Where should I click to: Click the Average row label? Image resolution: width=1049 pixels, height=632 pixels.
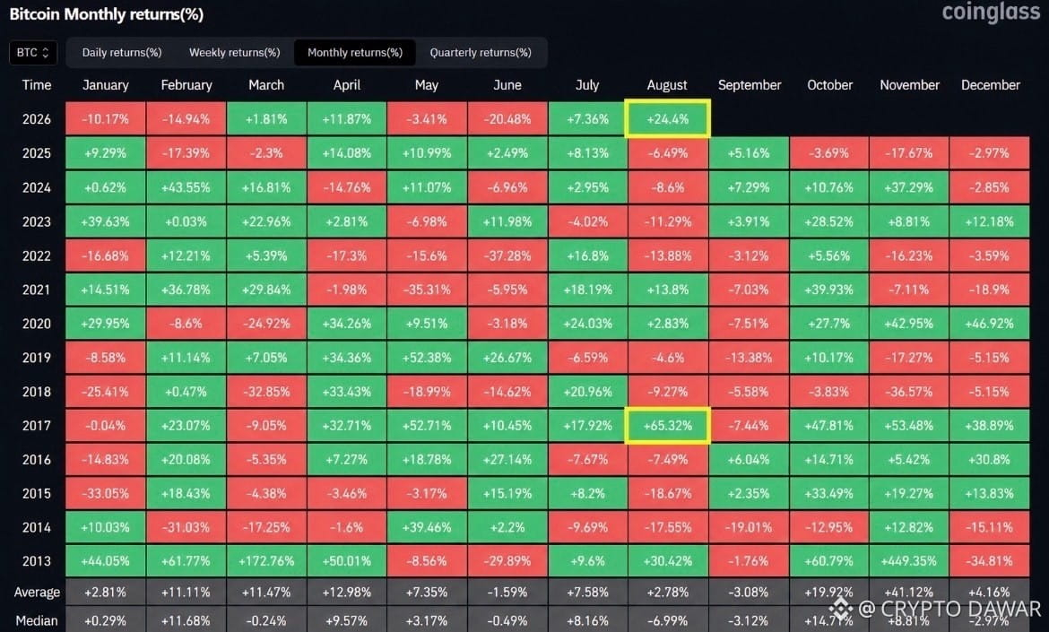[37, 592]
